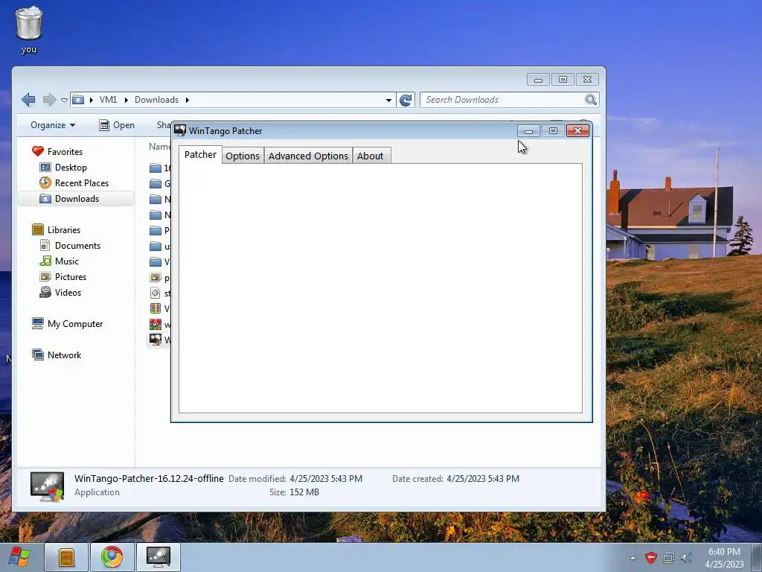
Task: Click the search magnifier icon
Action: pyautogui.click(x=591, y=100)
